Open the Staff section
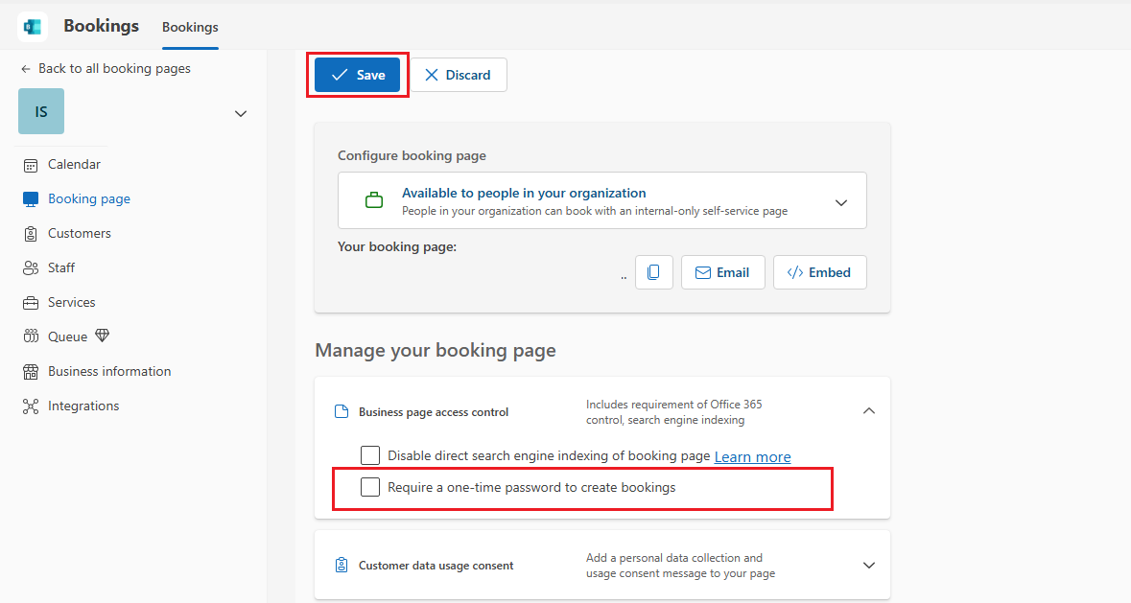The width and height of the screenshot is (1131, 603). [x=61, y=268]
